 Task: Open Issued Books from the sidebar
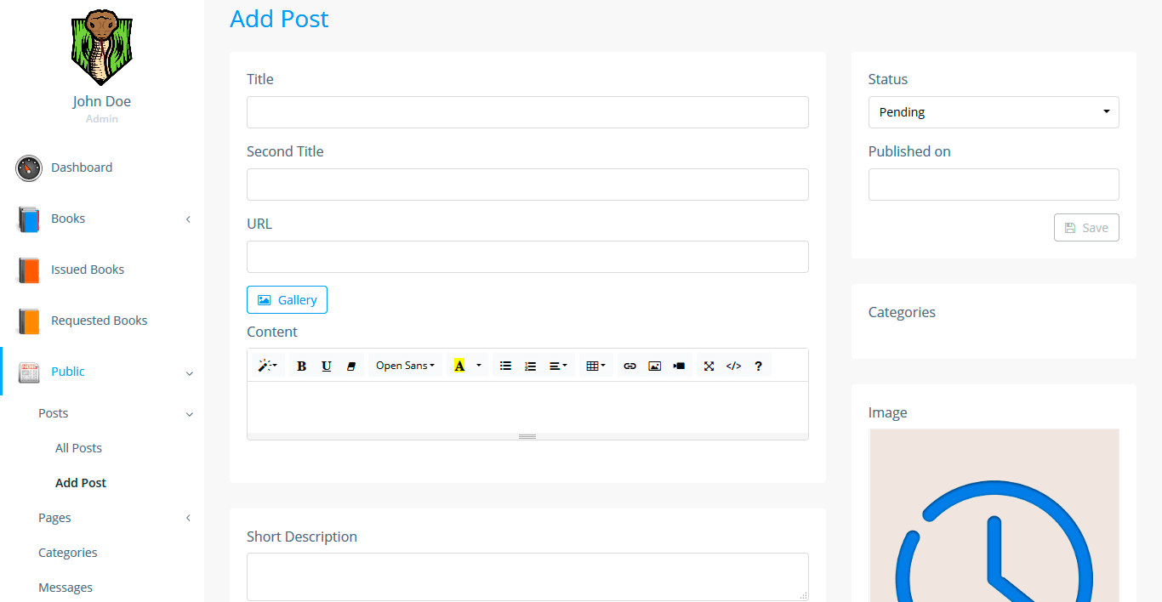coord(87,270)
